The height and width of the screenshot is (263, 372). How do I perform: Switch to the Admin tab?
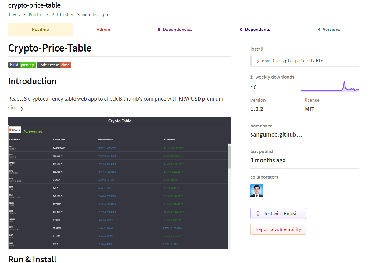(103, 30)
